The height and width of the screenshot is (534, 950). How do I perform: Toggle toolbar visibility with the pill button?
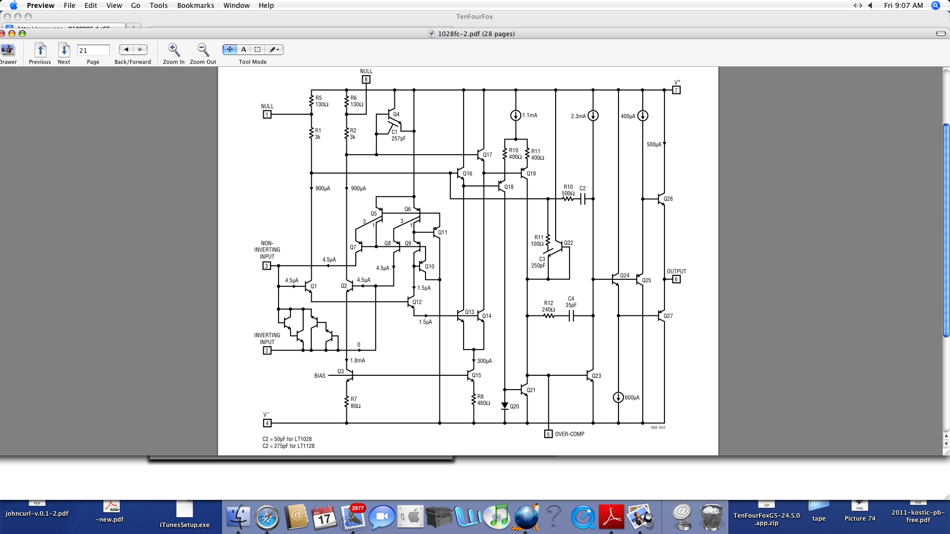[941, 34]
